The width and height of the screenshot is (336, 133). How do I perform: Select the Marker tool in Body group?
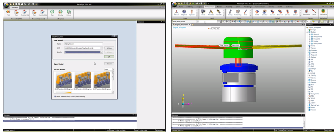(176, 12)
